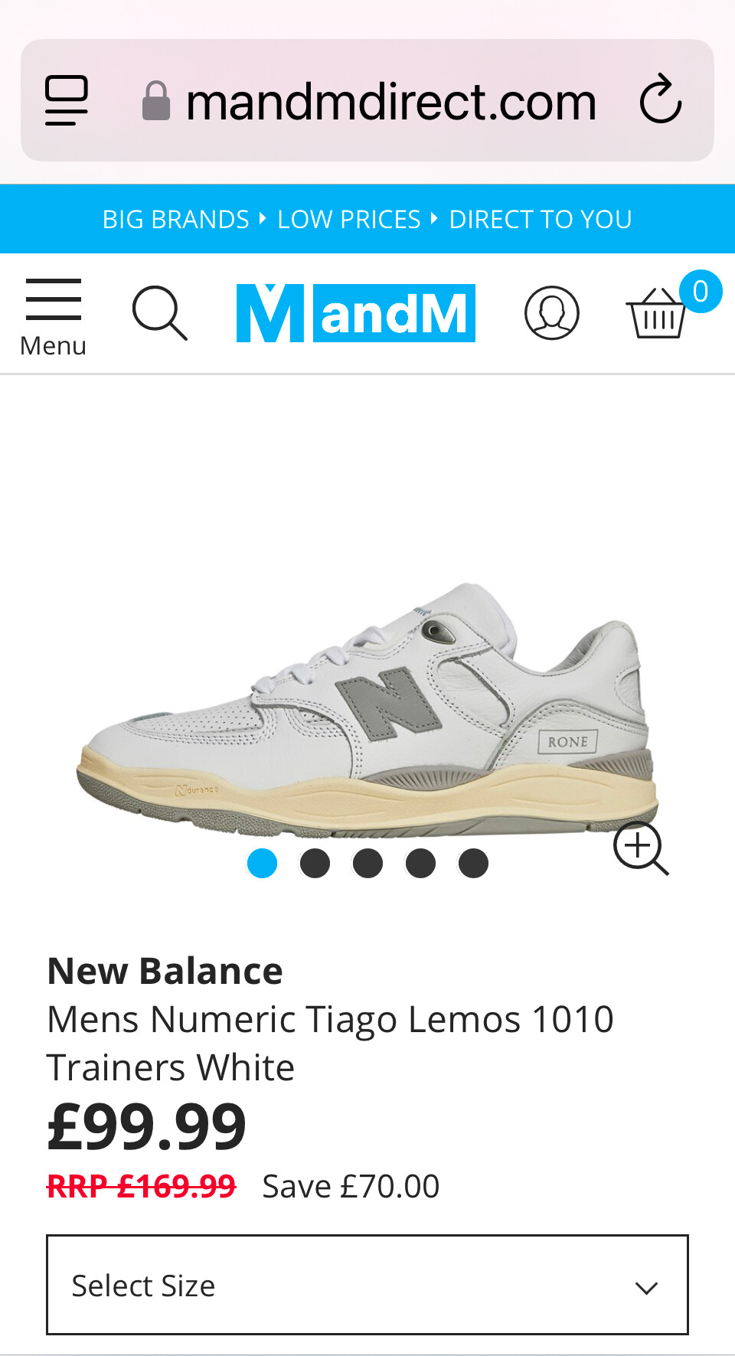Open the shopping basket icon

[x=657, y=312]
